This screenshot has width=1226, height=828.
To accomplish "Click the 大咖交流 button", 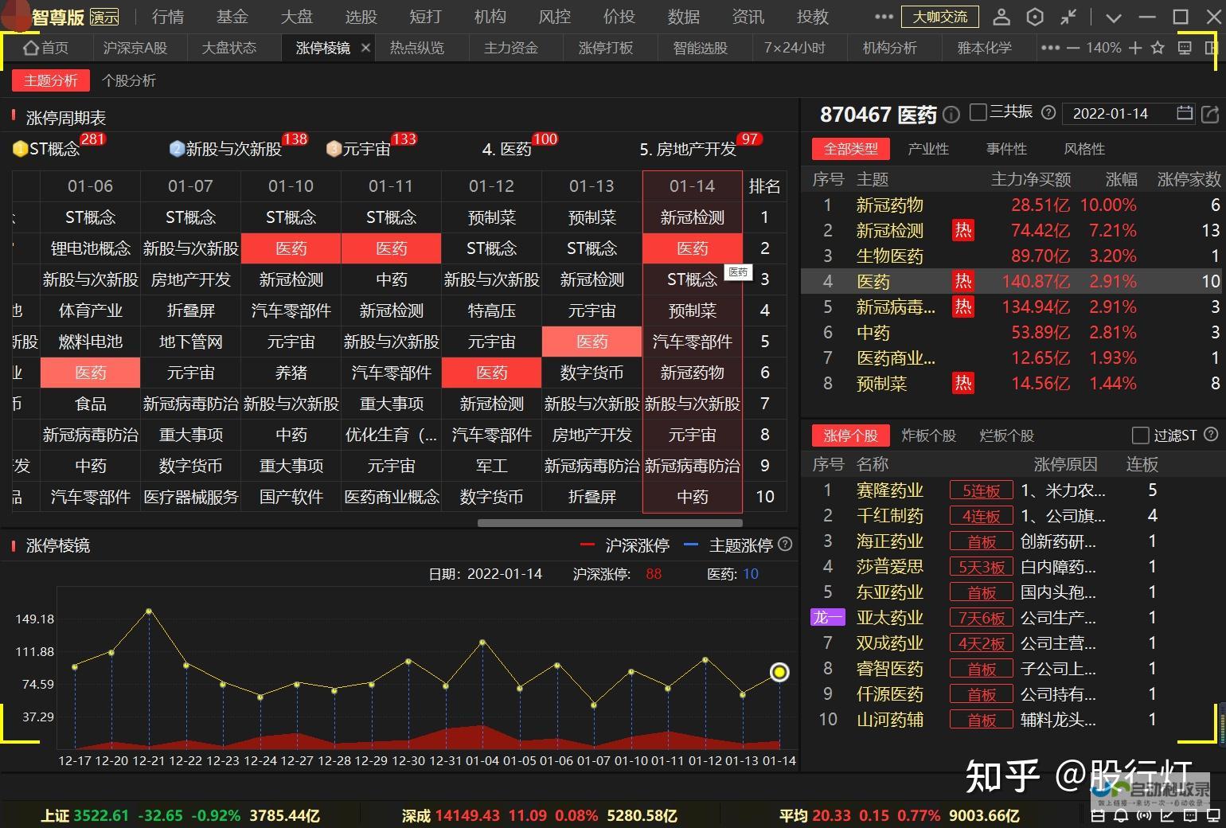I will tap(940, 17).
